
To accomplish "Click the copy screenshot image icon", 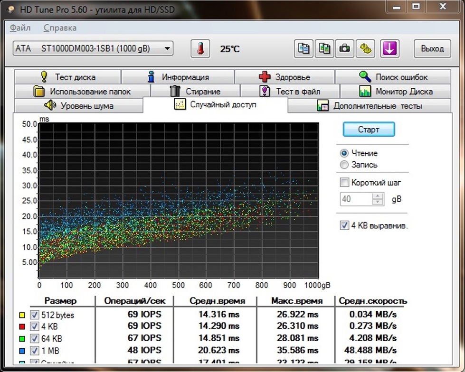I will coord(324,48).
